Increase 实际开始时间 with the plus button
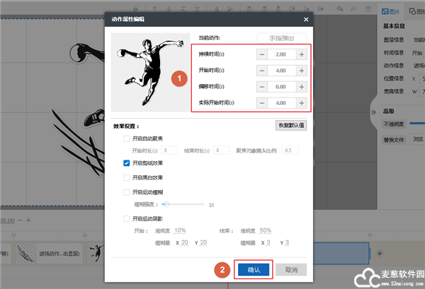 click(x=302, y=102)
